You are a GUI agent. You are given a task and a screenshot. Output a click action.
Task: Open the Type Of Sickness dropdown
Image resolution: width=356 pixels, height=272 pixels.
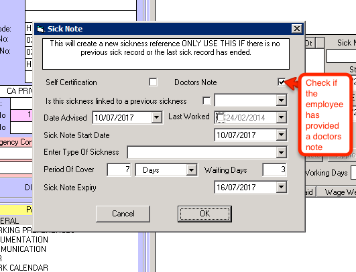tap(281, 152)
